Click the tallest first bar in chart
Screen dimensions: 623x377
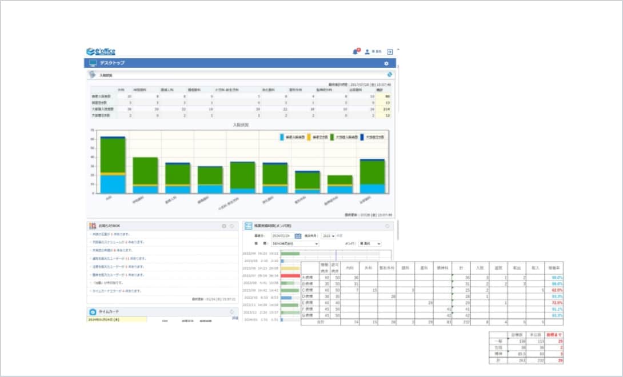point(113,165)
